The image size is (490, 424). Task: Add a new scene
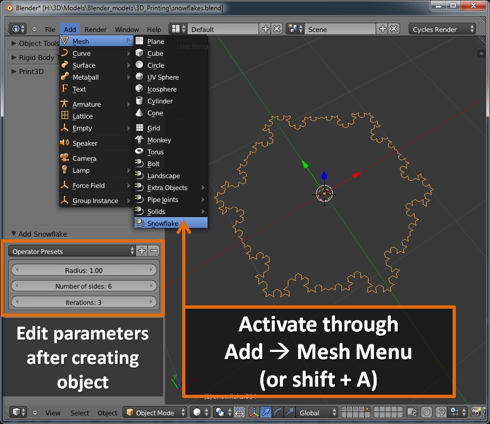click(383, 29)
